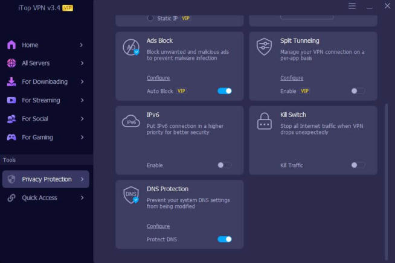Screen dimensions: 395x263
Task: Expand the For Streaming chevron
Action: tap(82, 100)
